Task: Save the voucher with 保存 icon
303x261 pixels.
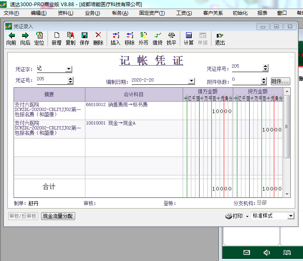Action: [x=84, y=39]
